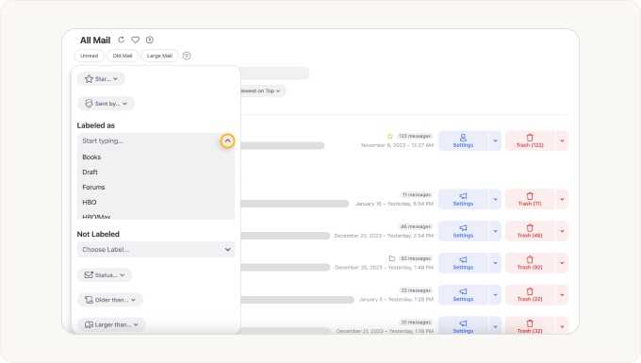Apply the Large Mail quick filter
Screen dimensions: 641x363
160,56
